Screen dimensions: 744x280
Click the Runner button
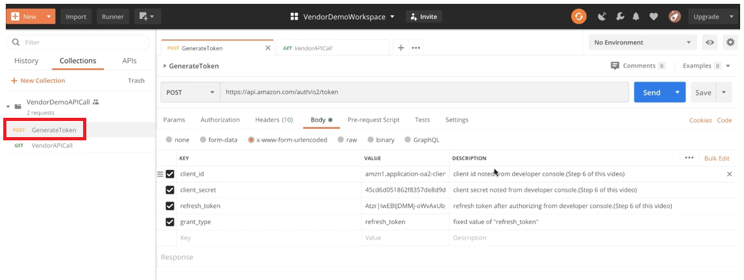pos(113,17)
